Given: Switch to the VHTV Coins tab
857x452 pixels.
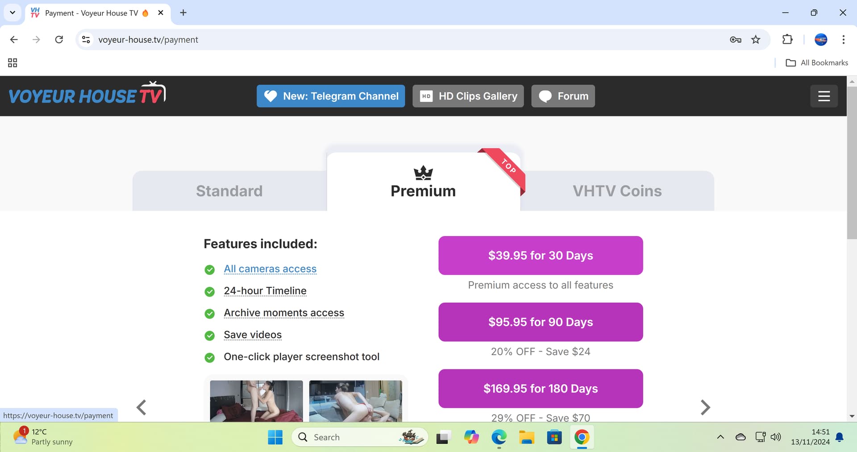Looking at the screenshot, I should coord(617,191).
